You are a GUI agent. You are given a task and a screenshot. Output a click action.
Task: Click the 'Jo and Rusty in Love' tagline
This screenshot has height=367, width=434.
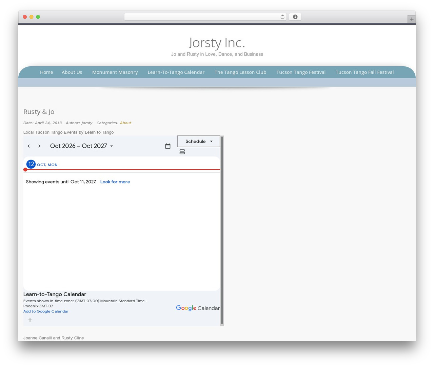217,54
